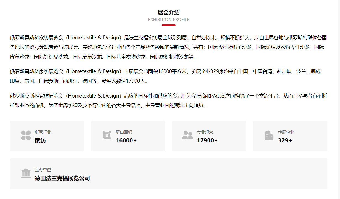Image resolution: width=340 pixels, height=199 pixels.
Task: Click the paragraph mentioning 高度的国际性
Action: tap(169, 101)
